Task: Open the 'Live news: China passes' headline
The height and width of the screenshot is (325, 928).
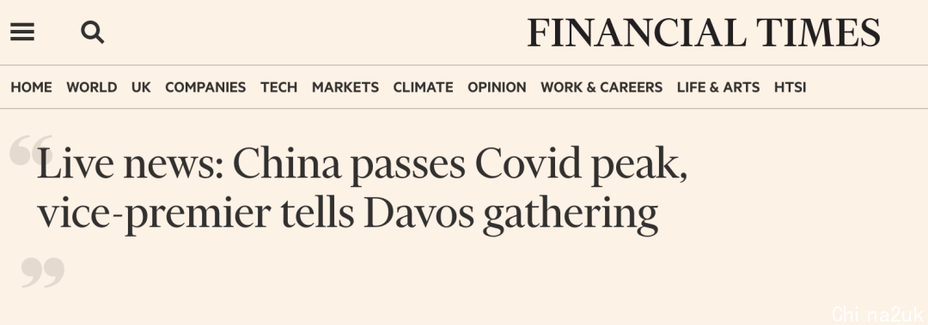Action: pyautogui.click(x=363, y=188)
